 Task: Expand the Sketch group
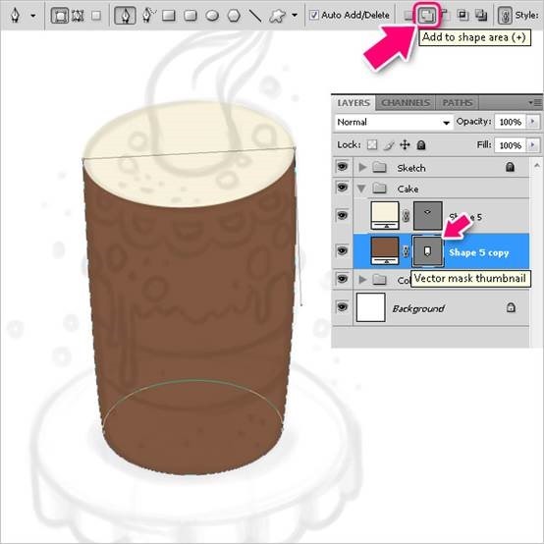click(362, 168)
